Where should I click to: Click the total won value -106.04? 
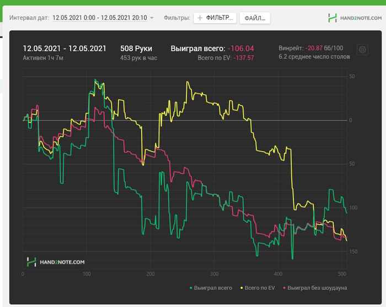click(x=240, y=48)
